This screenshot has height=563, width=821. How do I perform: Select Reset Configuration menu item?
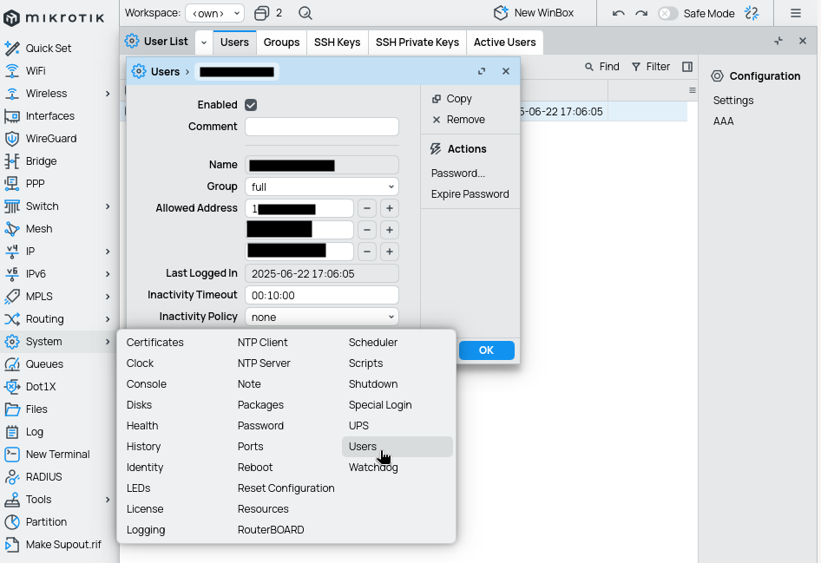[x=286, y=488]
